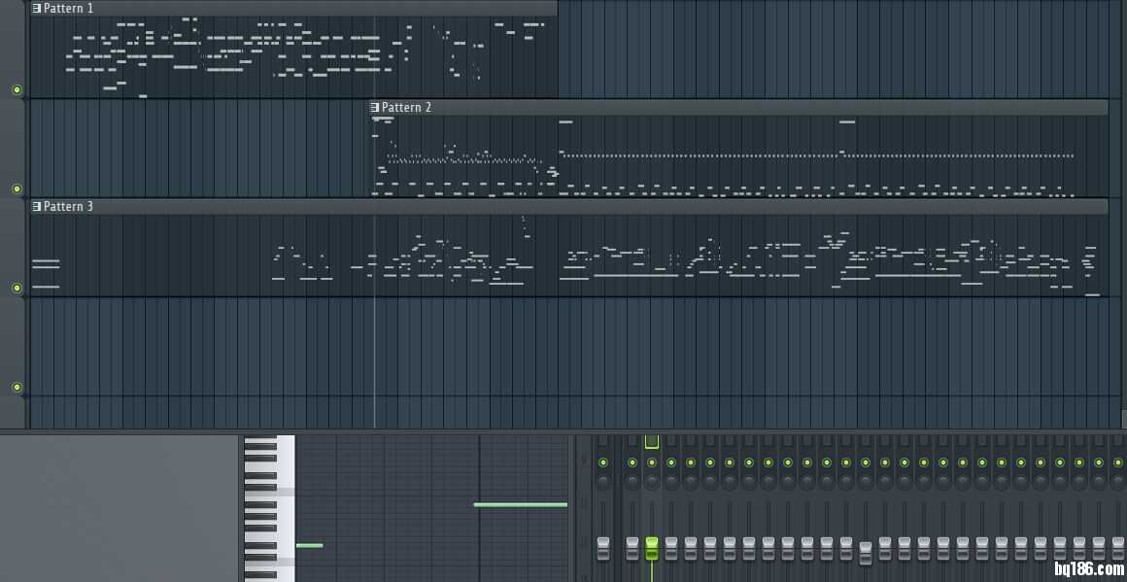This screenshot has height=582, width=1127.
Task: Click the Pattern 3 clip menu icon
Action: [37, 207]
